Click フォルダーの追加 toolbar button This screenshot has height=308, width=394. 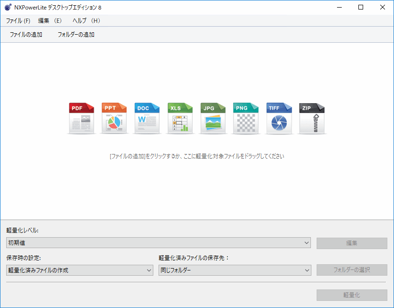(76, 35)
